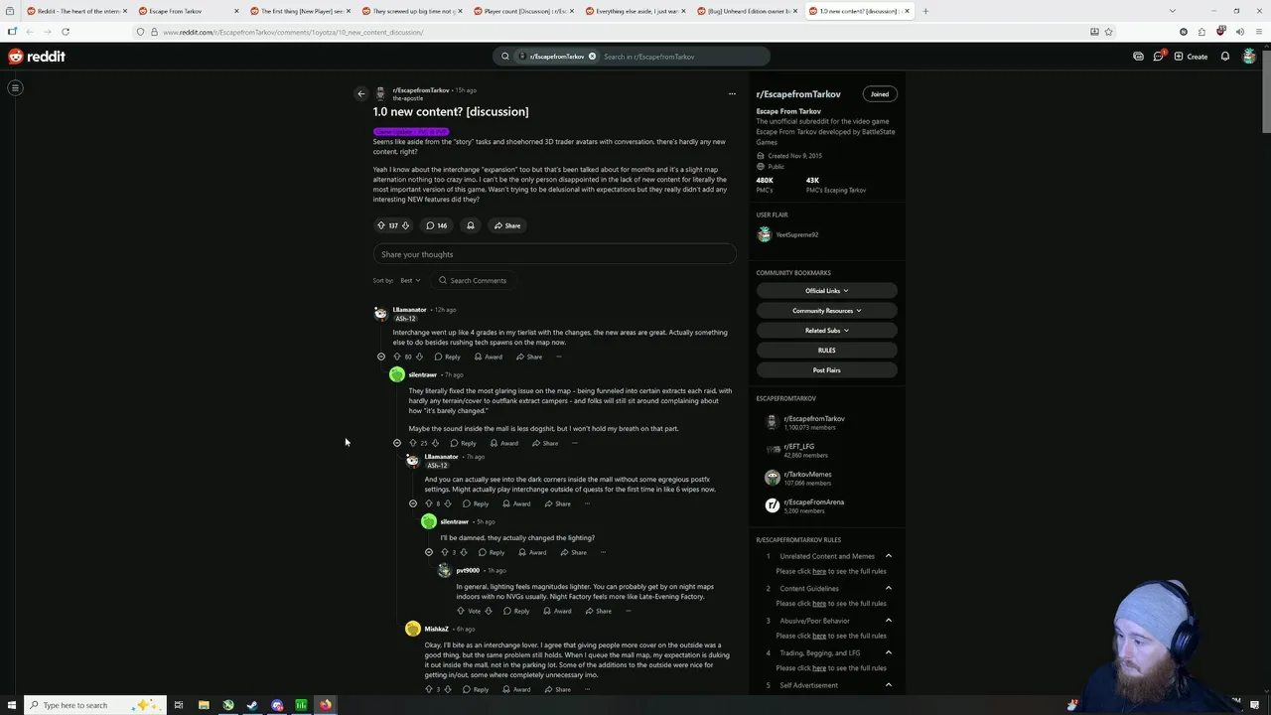Share Lllamanator's 8-point reply
The image size is (1271, 715).
556,503
